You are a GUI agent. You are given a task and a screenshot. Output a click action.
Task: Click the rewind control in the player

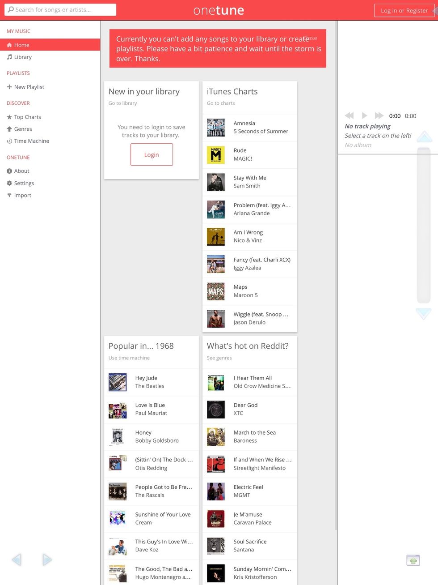[350, 115]
